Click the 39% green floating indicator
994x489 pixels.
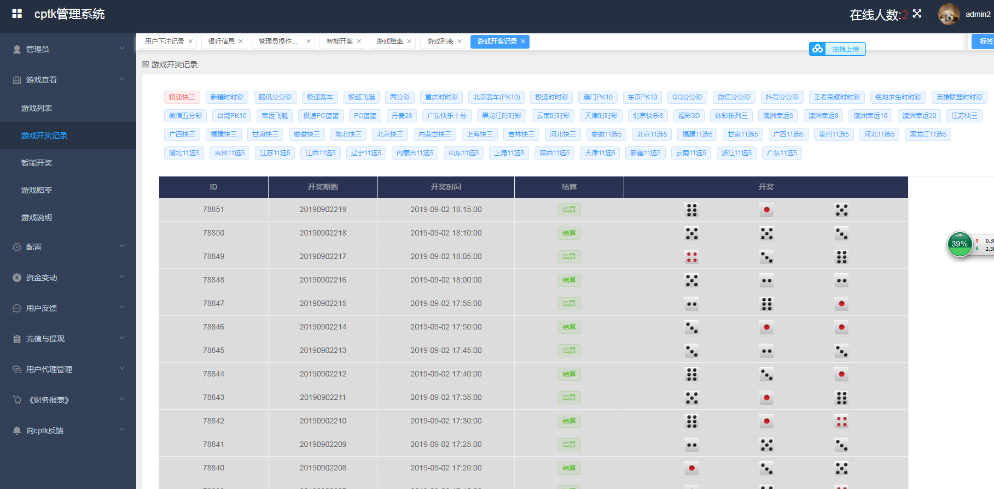(960, 244)
